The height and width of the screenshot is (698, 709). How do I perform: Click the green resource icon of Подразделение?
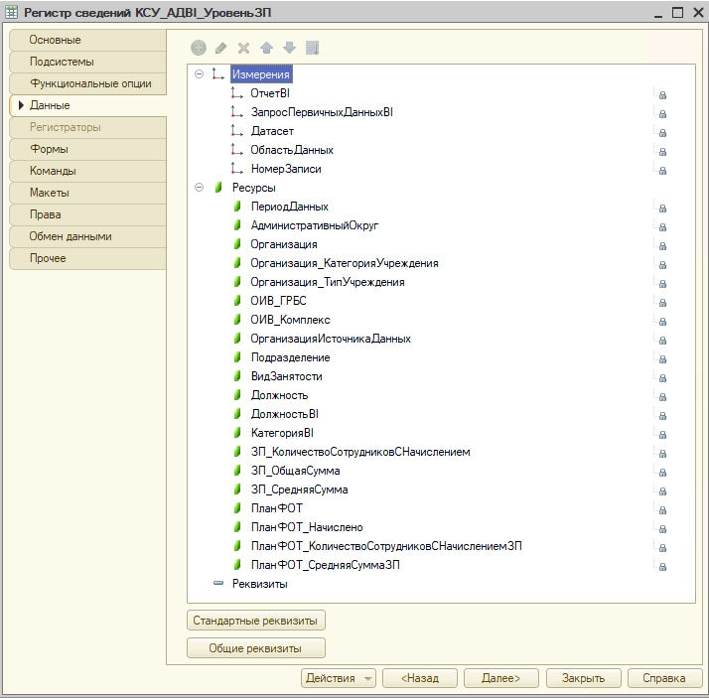point(238,357)
